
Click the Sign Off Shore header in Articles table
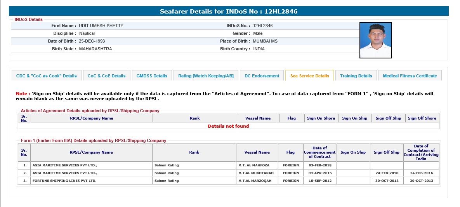[422, 118]
